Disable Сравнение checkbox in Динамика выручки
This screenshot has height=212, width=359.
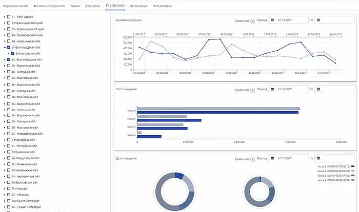click(252, 20)
